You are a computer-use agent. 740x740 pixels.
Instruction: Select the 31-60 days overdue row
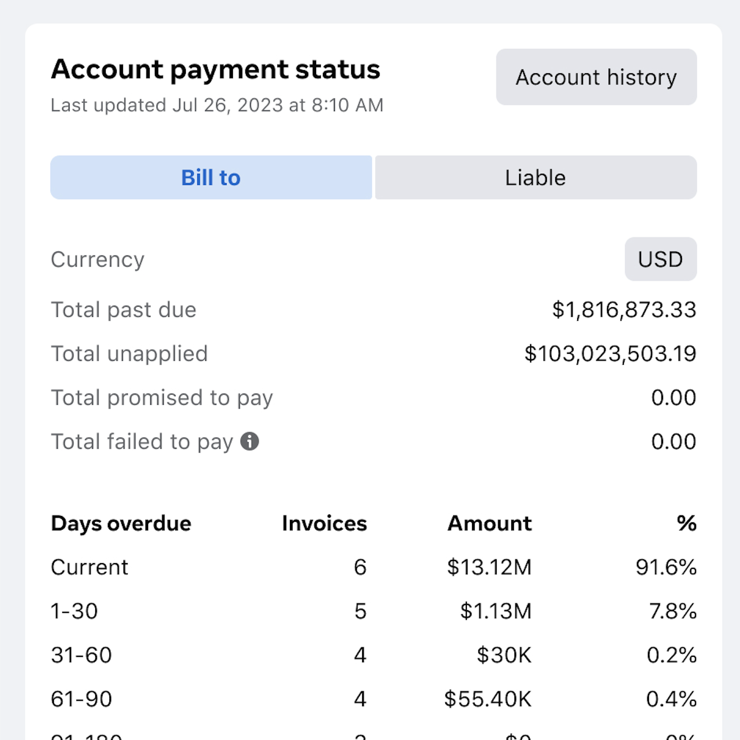click(81, 655)
